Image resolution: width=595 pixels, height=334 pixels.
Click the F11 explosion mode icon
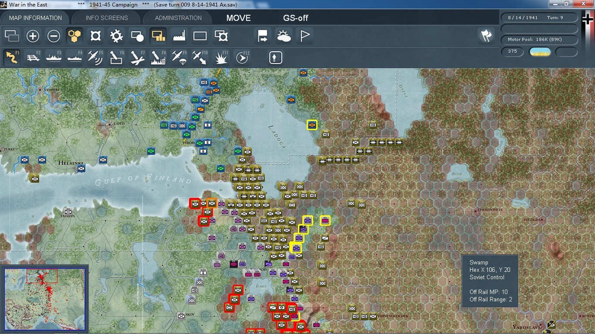(221, 57)
